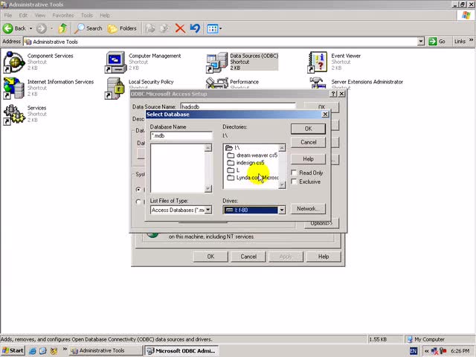Click the Database Name *.mdb field
The height and width of the screenshot is (357, 476).
click(181, 135)
